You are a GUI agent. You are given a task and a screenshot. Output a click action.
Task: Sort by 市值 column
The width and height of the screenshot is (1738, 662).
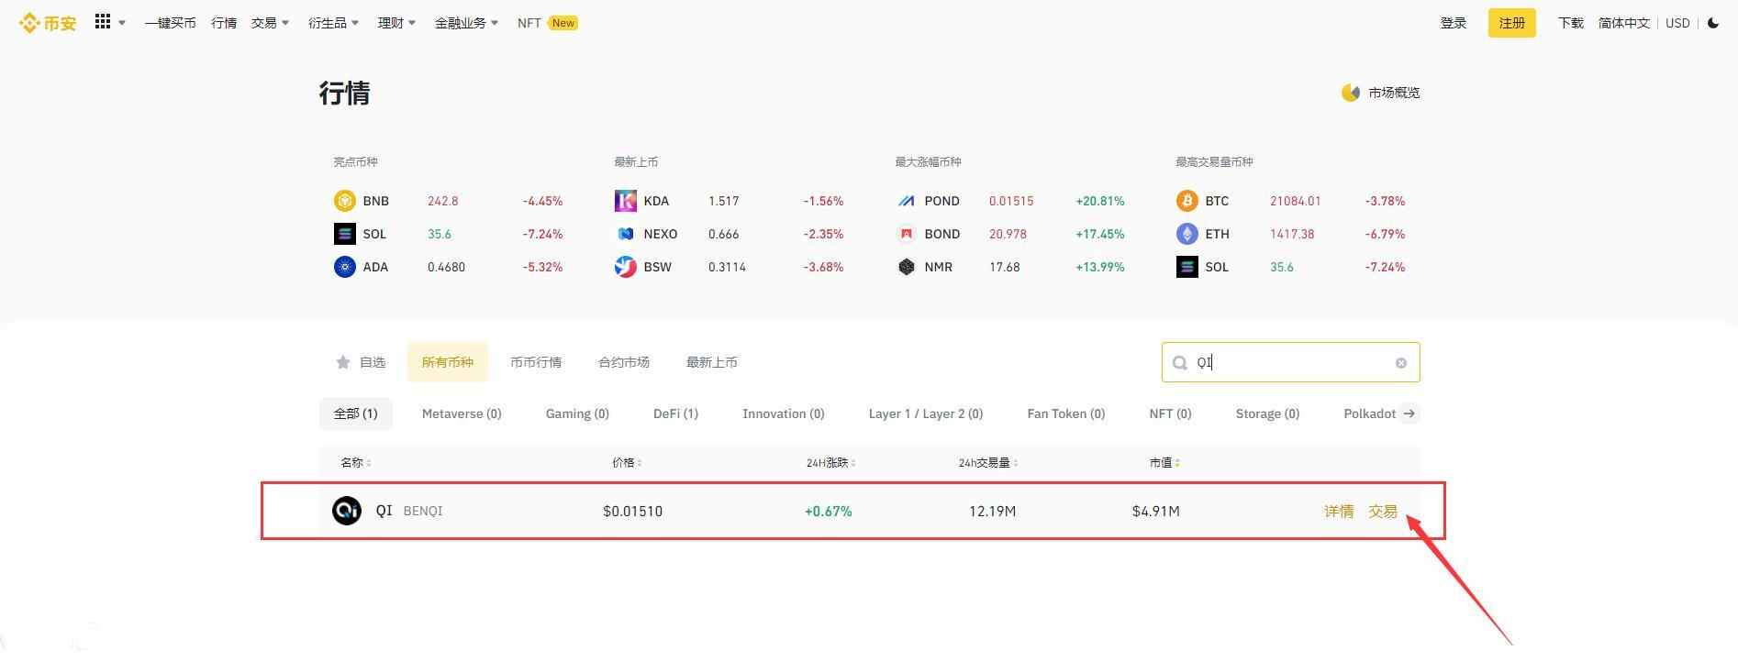click(x=1164, y=463)
